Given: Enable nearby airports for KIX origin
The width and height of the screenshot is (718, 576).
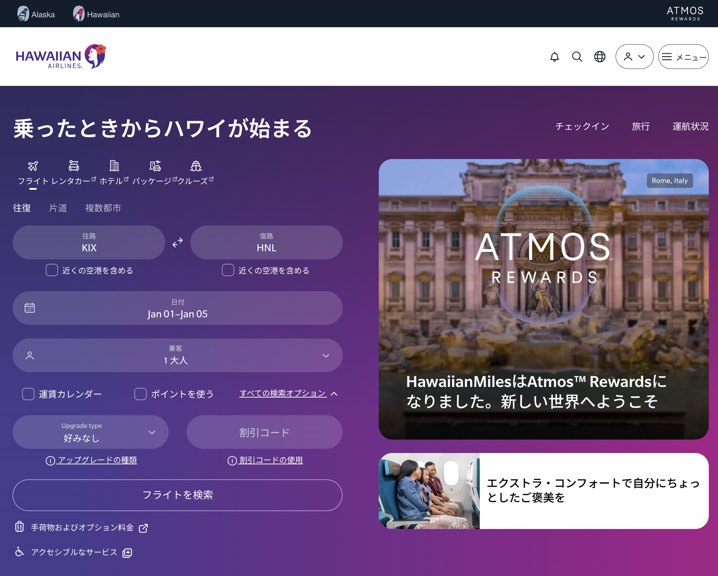Looking at the screenshot, I should 52,270.
